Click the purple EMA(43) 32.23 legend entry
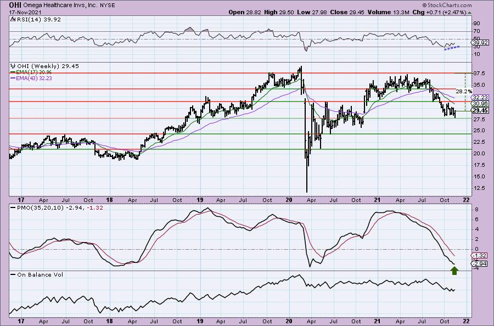The width and height of the screenshot is (494, 326). [31, 78]
